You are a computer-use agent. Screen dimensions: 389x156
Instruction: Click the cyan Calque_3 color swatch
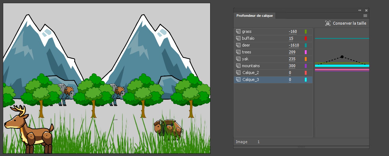(x=306, y=80)
